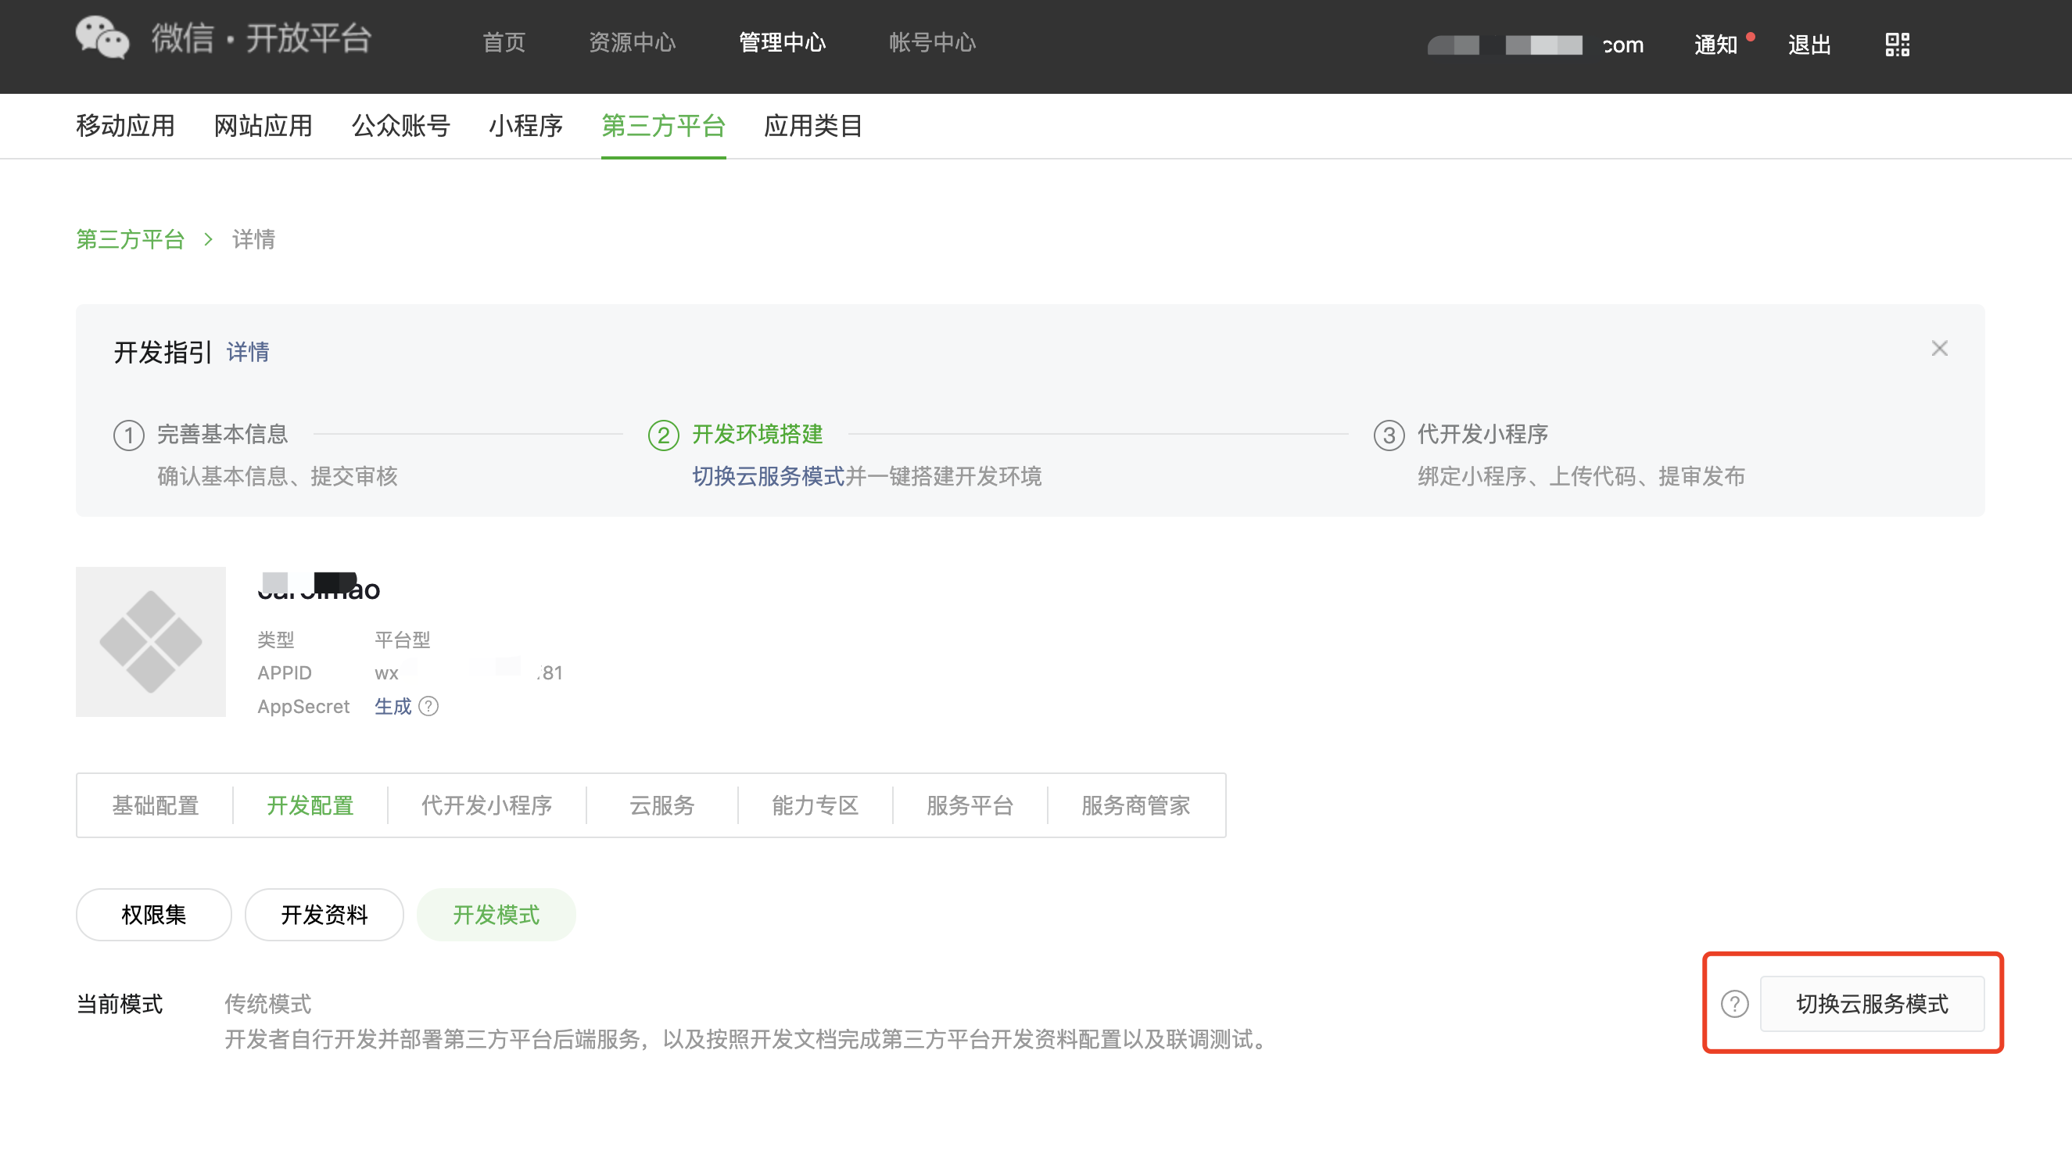Click the account email in header
The image size is (2072, 1154).
pos(1536,45)
